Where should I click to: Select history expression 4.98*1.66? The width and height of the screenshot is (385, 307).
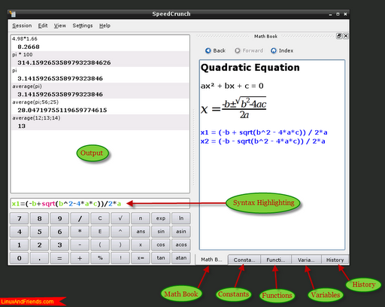pos(25,39)
